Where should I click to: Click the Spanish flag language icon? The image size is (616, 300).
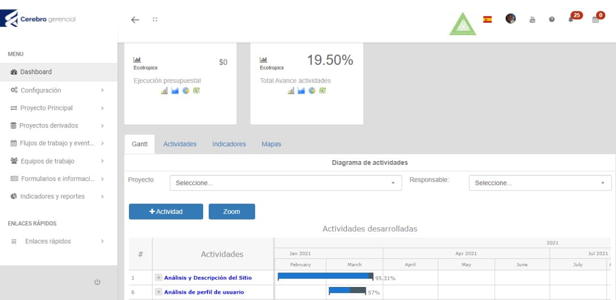click(x=488, y=19)
